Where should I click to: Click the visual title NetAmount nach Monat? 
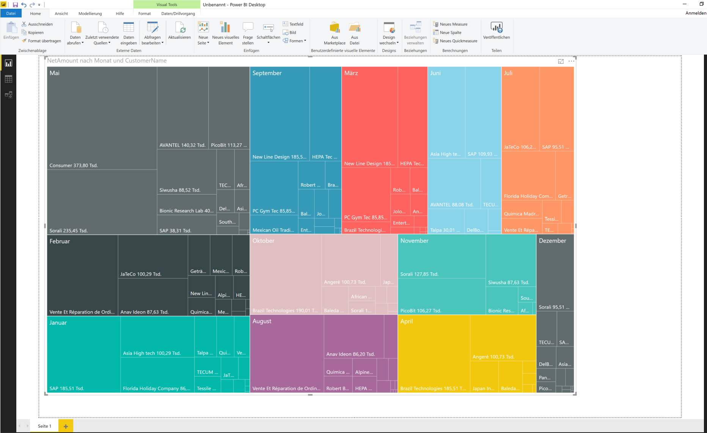pyautogui.click(x=107, y=61)
